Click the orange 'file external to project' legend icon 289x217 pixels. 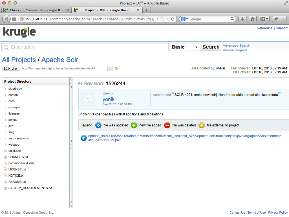coord(201,125)
